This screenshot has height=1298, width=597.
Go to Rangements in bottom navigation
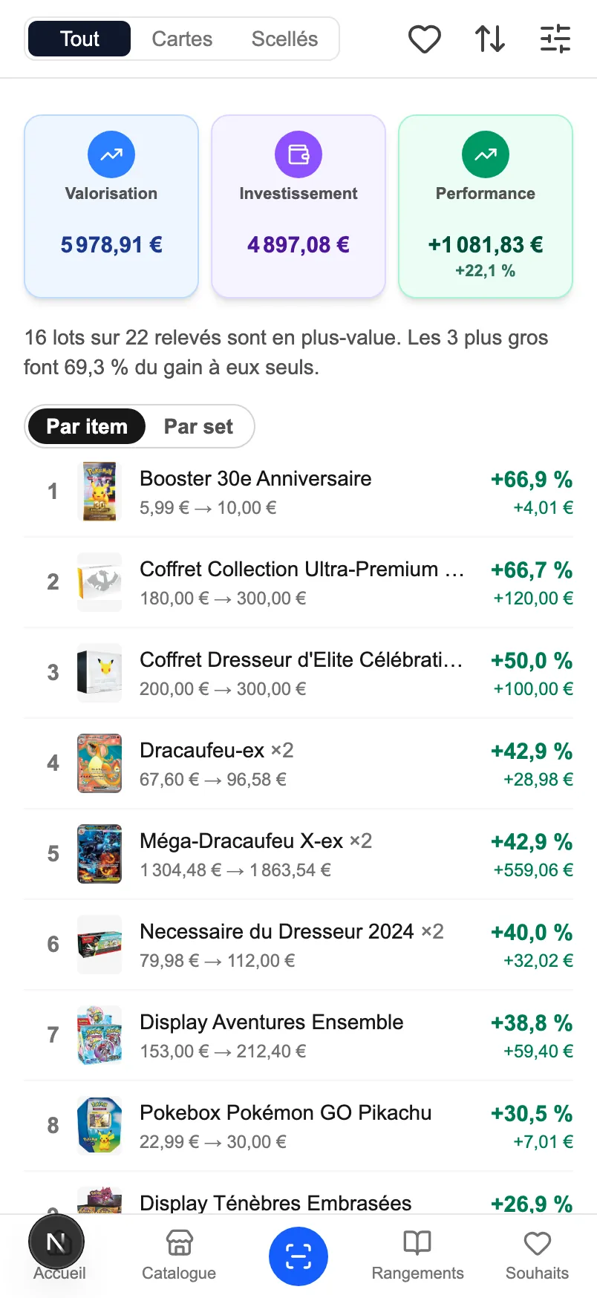pos(417,1255)
